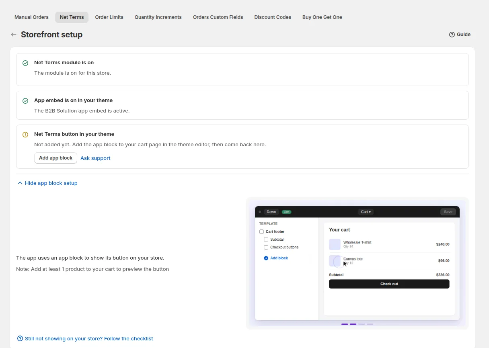Click the Storefront setup heading
The height and width of the screenshot is (348, 489).
point(51,35)
